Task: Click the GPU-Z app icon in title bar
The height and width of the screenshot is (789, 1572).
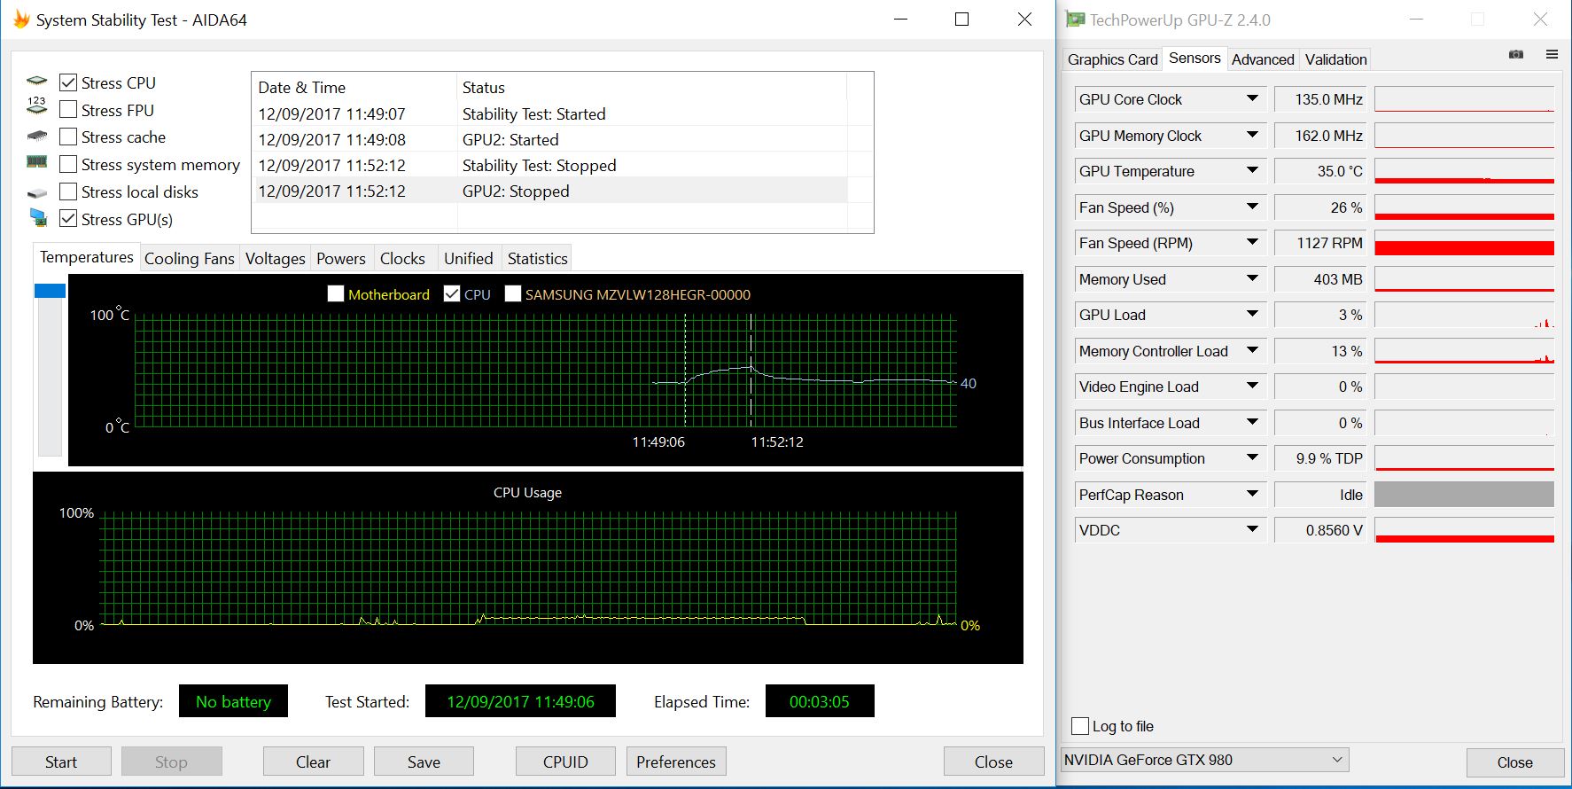Action: 1075,20
